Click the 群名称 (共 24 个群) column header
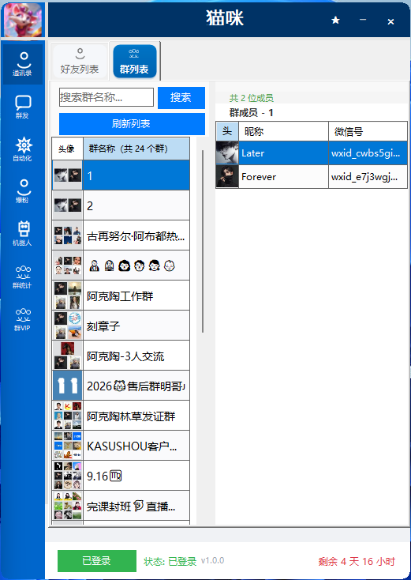This screenshot has width=411, height=580. (x=136, y=149)
